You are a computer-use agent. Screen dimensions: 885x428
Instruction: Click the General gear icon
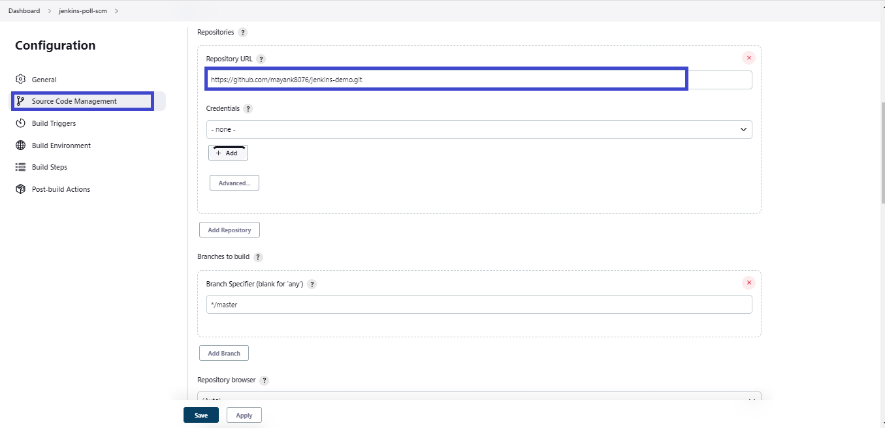20,80
